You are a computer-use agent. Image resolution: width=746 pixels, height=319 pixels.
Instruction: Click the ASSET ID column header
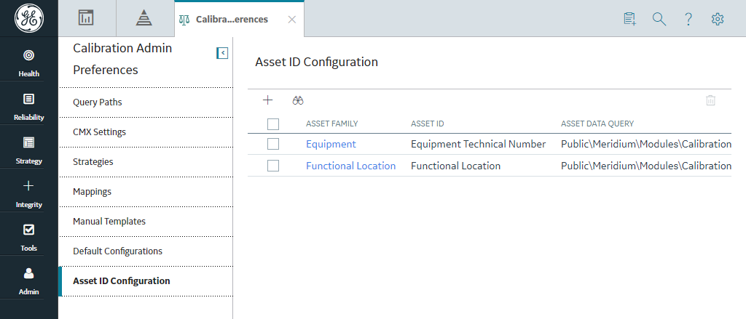coord(427,124)
